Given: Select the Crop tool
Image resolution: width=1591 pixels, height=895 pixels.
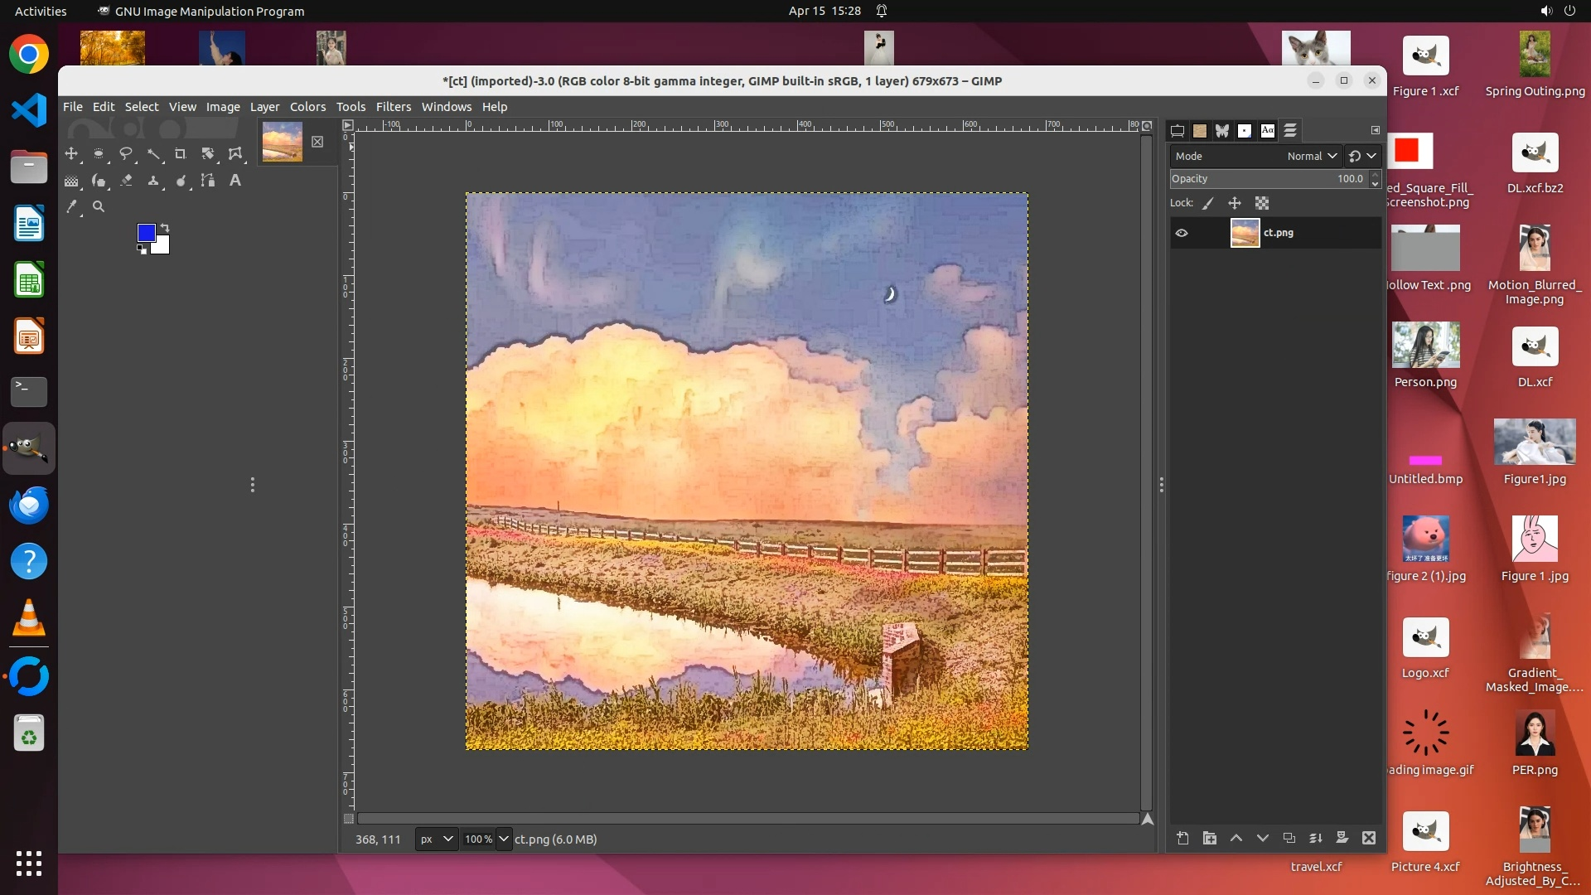Looking at the screenshot, I should 180,154.
